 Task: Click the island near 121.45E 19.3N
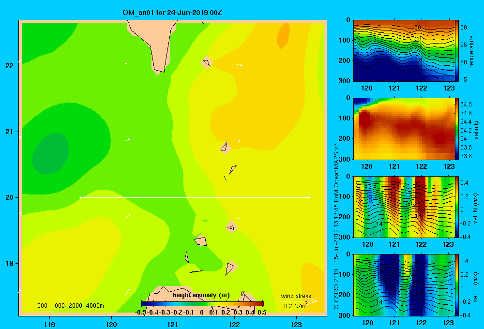[x=201, y=240]
